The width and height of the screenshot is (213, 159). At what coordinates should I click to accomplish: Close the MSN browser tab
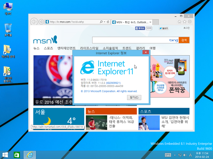tap(150, 22)
